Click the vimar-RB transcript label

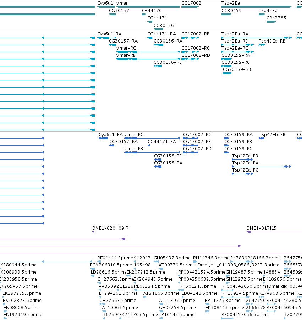point(126,55)
